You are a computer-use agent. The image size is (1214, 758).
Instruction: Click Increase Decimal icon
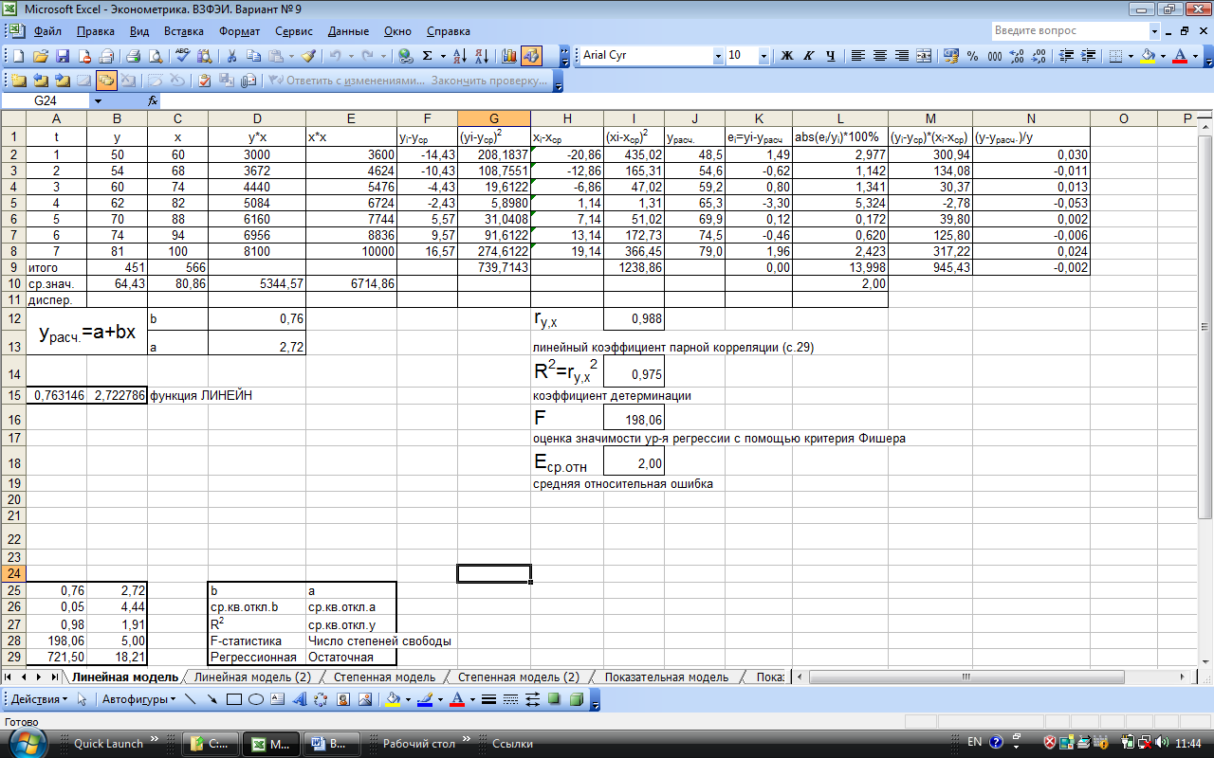[1017, 56]
